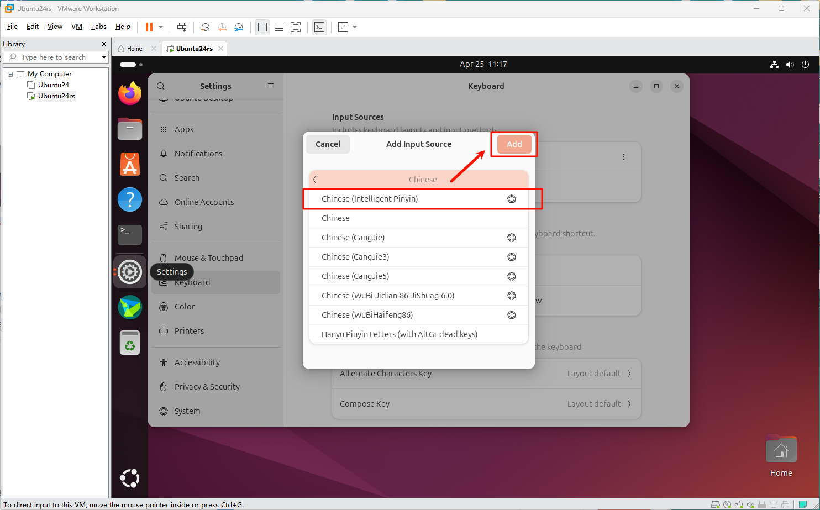The height and width of the screenshot is (510, 820).
Task: Click the gear for Chinese (WuBi-Jidian-86-JiShuag-6.0)
Action: coord(512,296)
